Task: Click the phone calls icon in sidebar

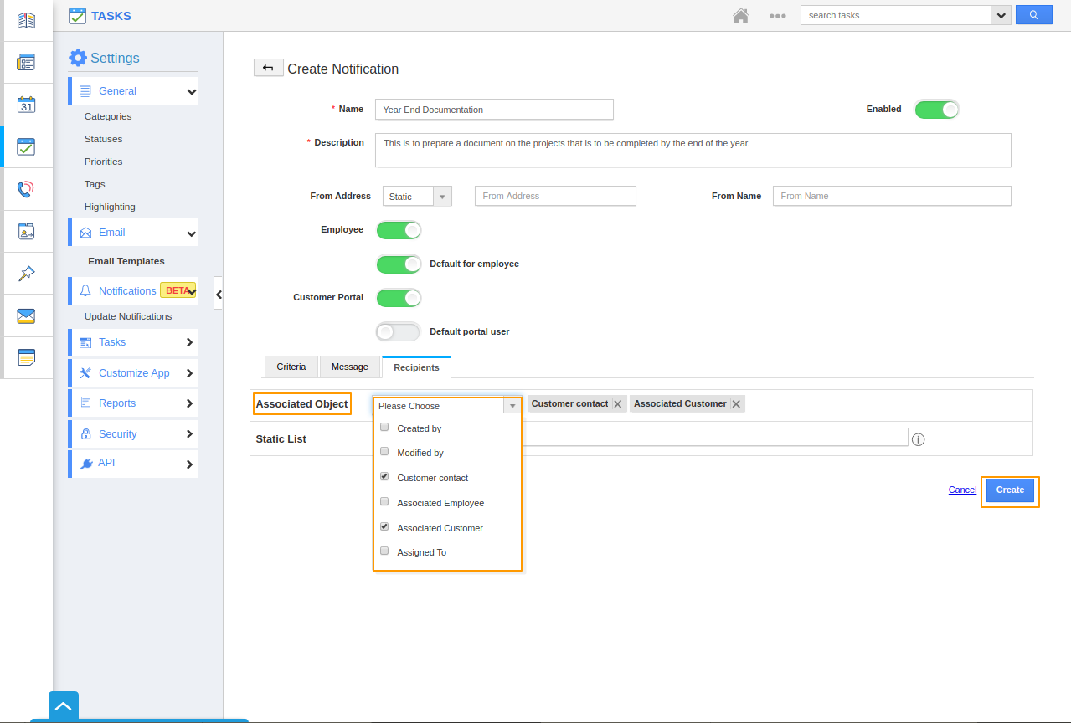Action: pos(26,189)
